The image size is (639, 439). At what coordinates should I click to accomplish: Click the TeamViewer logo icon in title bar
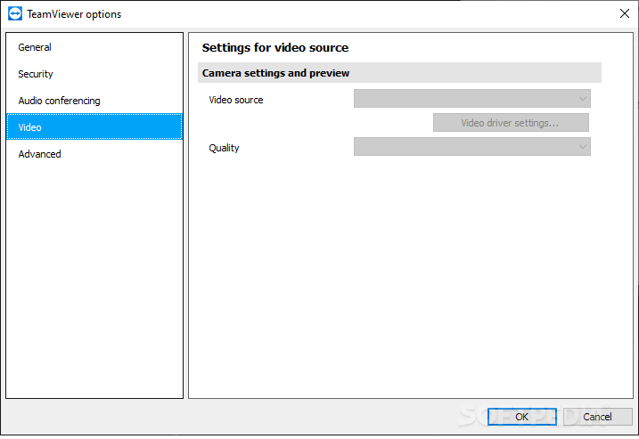tap(15, 13)
